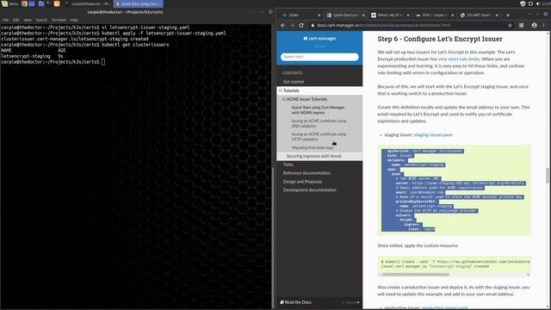Close the DNS browser tab

coord(453,15)
